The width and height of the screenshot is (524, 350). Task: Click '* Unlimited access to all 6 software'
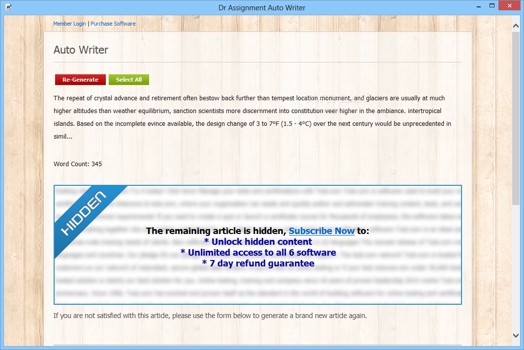coord(258,253)
